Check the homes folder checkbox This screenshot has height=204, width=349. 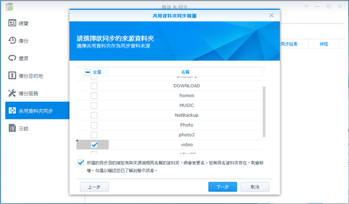coord(94,95)
